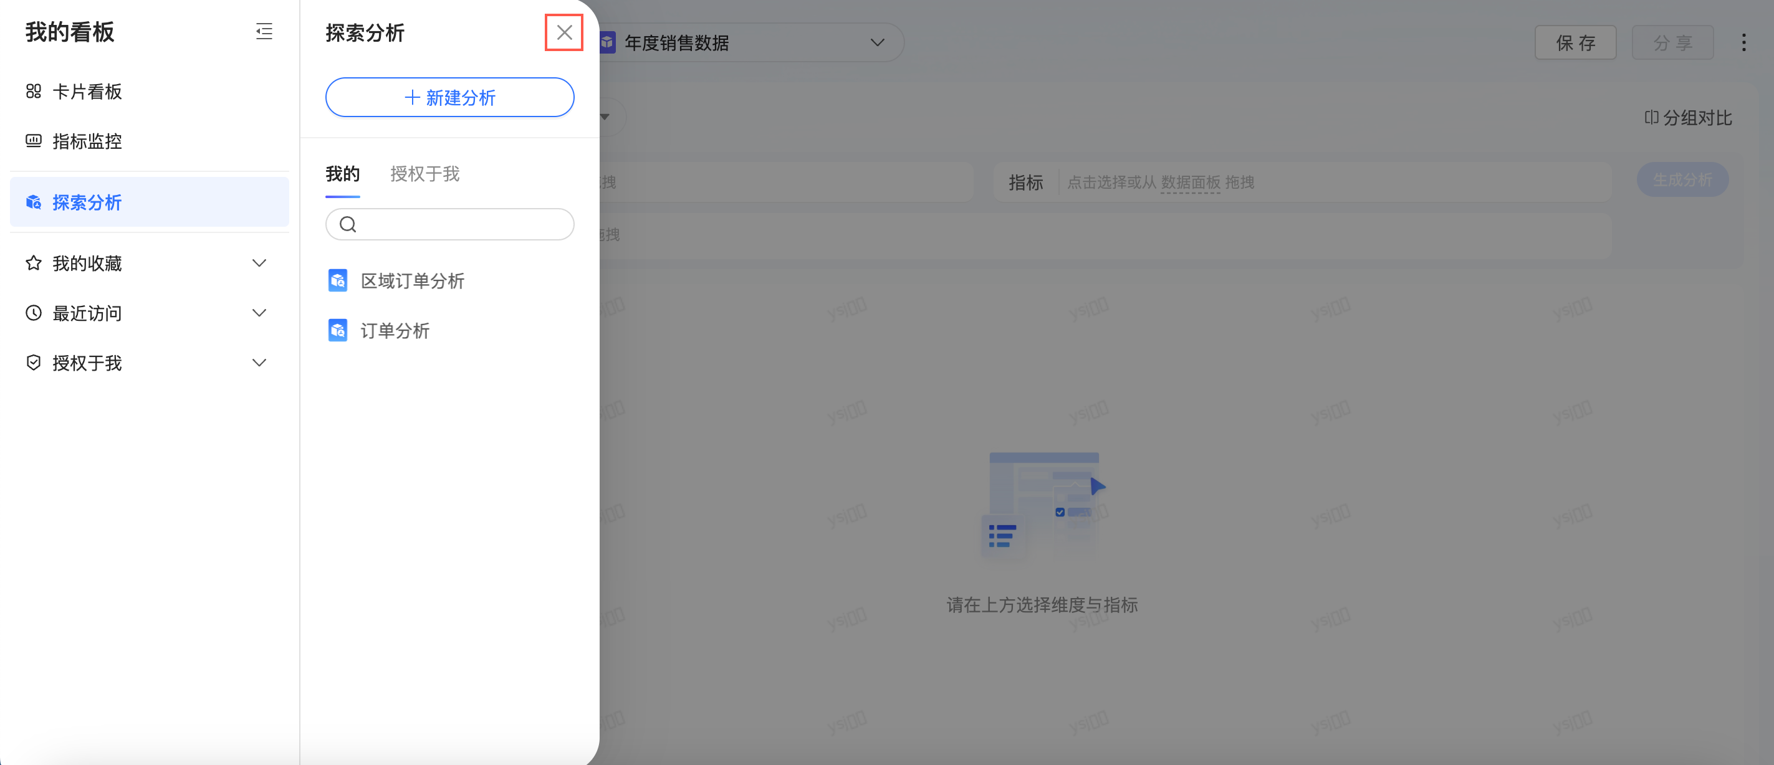This screenshot has width=1774, height=765.
Task: Click the 保存 button
Action: click(1575, 43)
